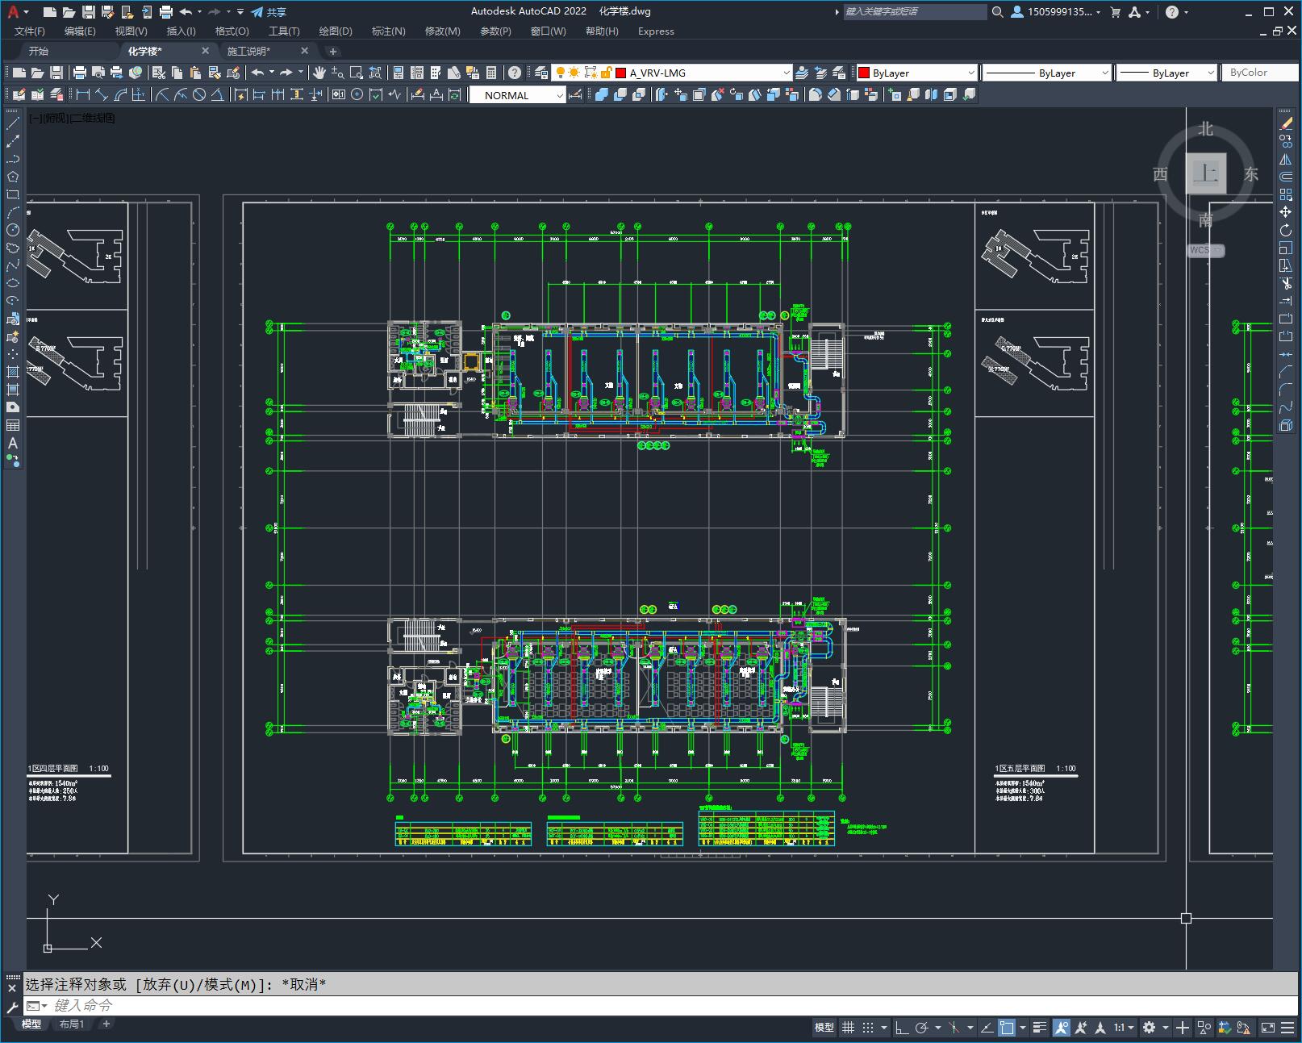1302x1043 pixels.
Task: Open the Help question mark icon
Action: click(515, 73)
